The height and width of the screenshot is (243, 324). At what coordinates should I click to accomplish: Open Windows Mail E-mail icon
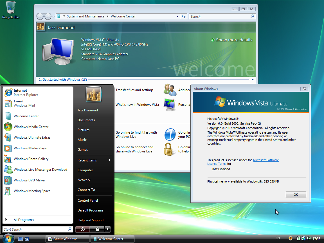click(x=8, y=103)
